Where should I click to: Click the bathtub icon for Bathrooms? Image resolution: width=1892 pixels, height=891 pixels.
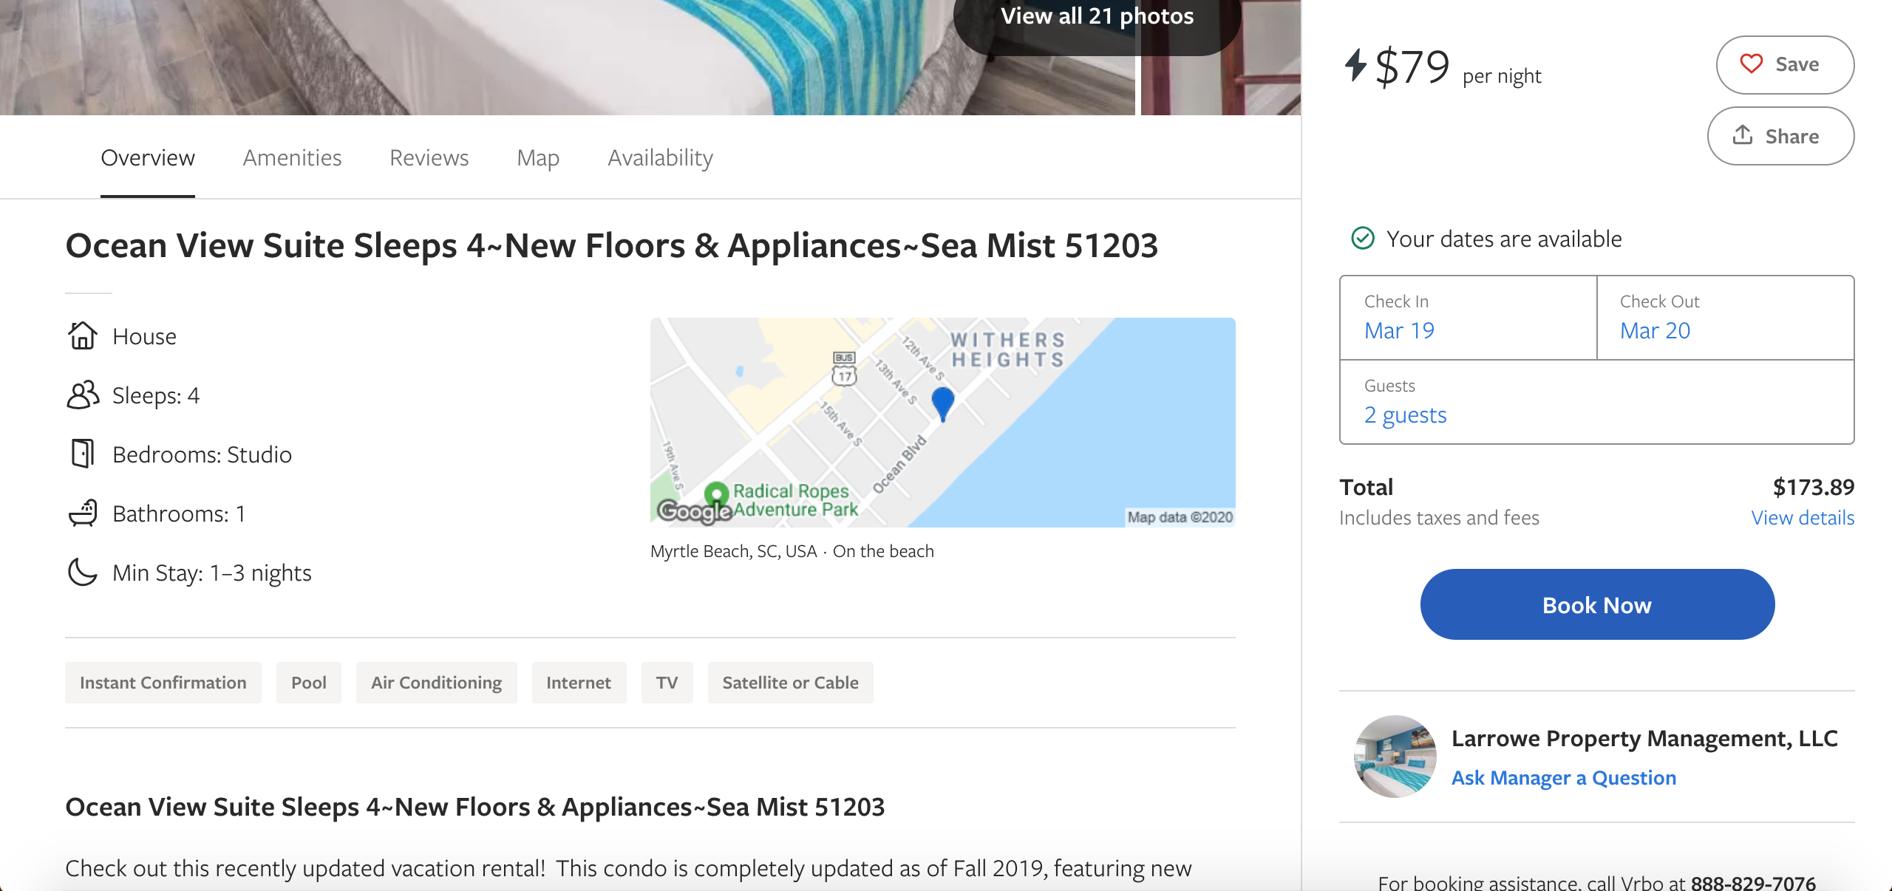click(83, 513)
